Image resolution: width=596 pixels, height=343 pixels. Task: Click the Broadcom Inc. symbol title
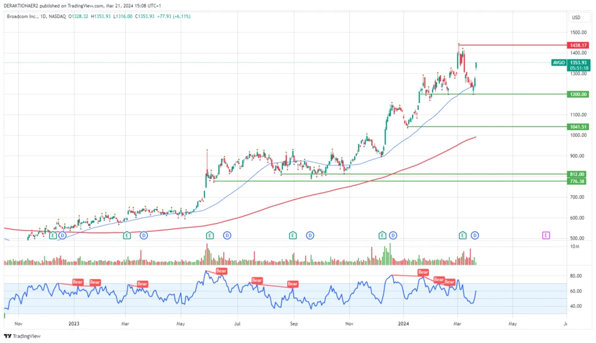point(21,16)
